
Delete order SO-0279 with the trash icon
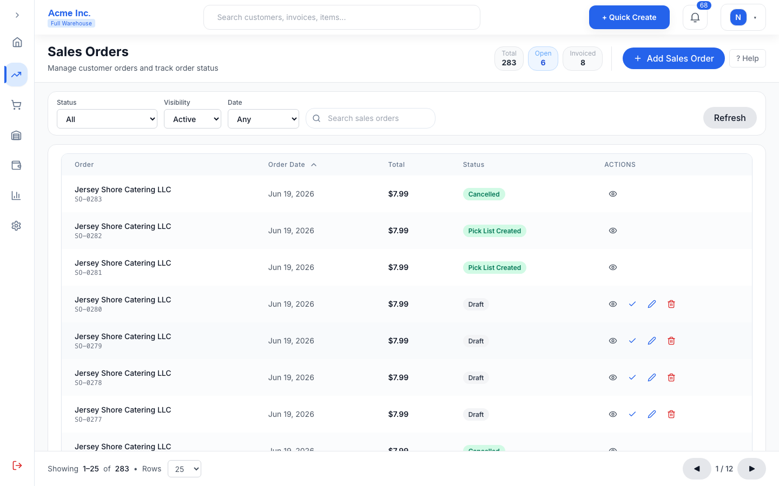(x=671, y=341)
